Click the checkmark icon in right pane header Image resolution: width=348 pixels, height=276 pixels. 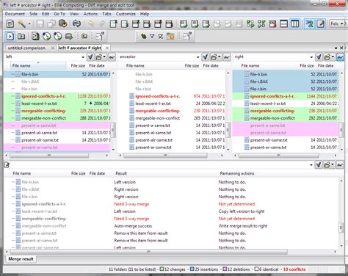[x=319, y=57]
